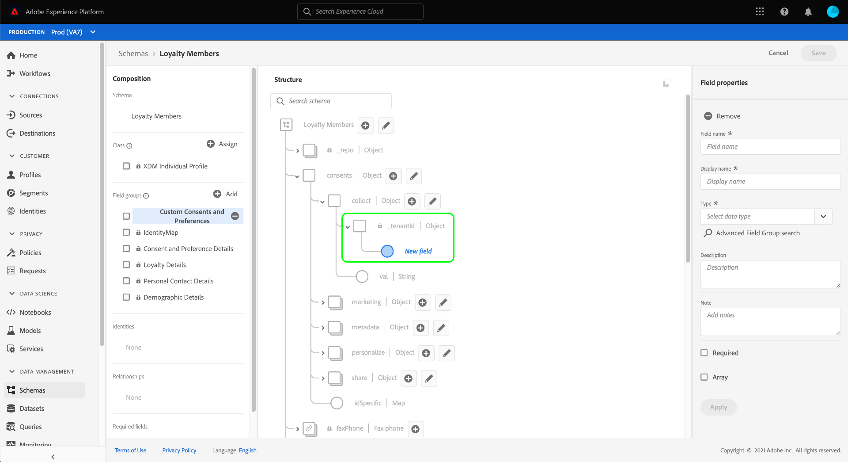Edit the collect object field

point(432,202)
